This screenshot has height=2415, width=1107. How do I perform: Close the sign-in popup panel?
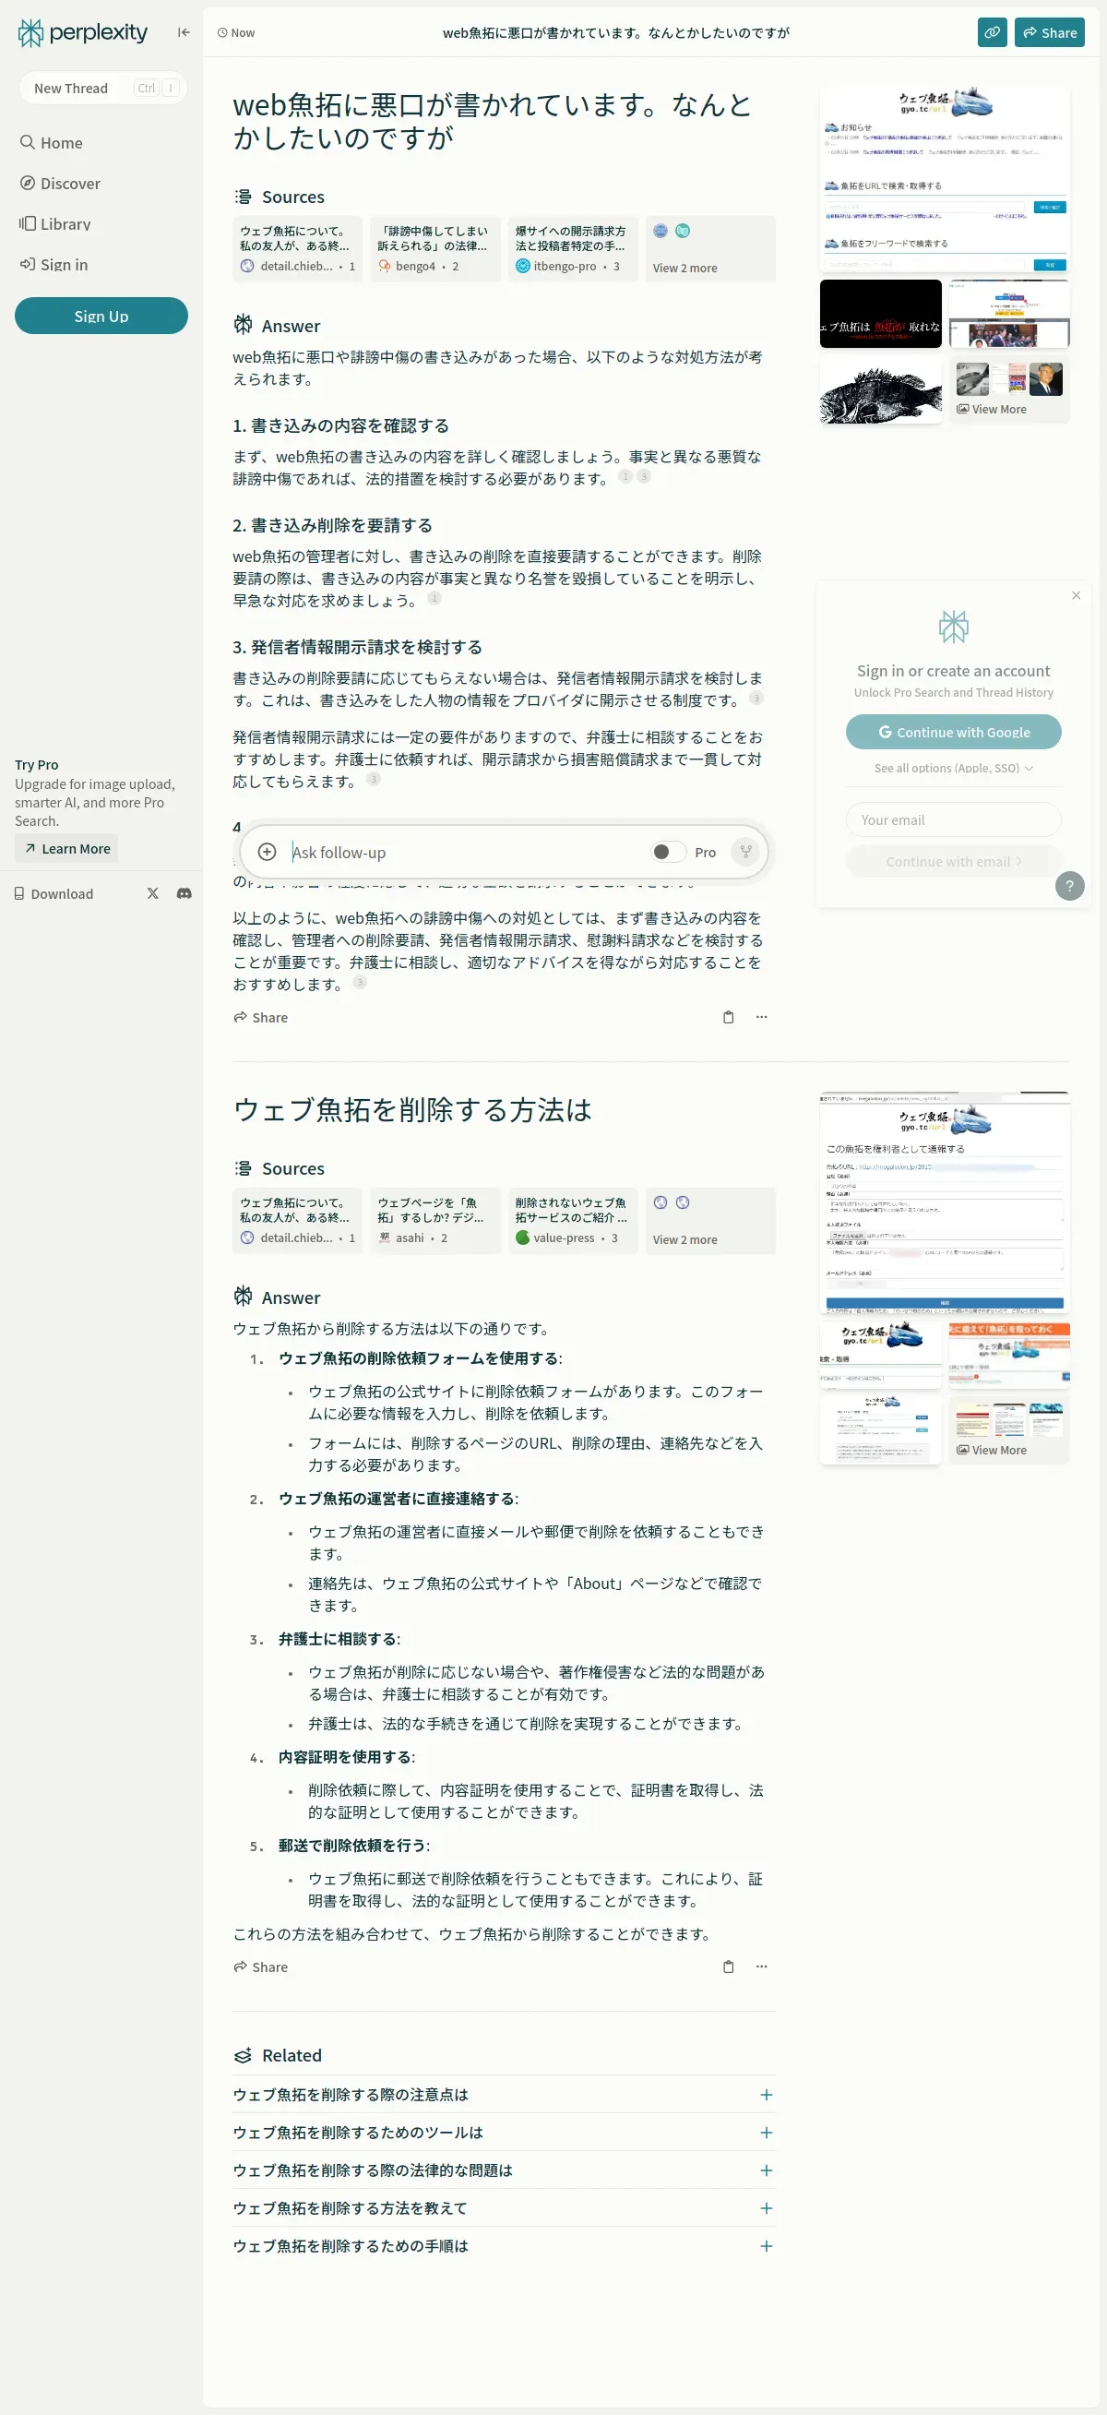[x=1076, y=595]
